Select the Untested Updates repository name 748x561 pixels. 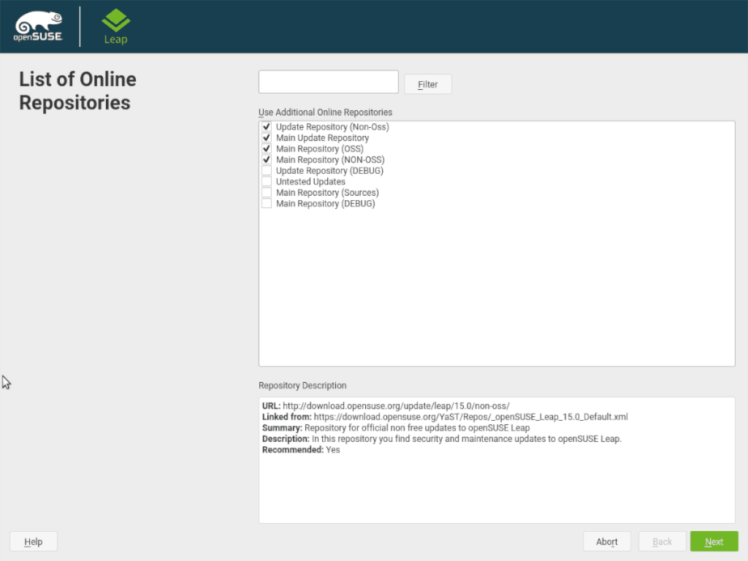tap(310, 181)
